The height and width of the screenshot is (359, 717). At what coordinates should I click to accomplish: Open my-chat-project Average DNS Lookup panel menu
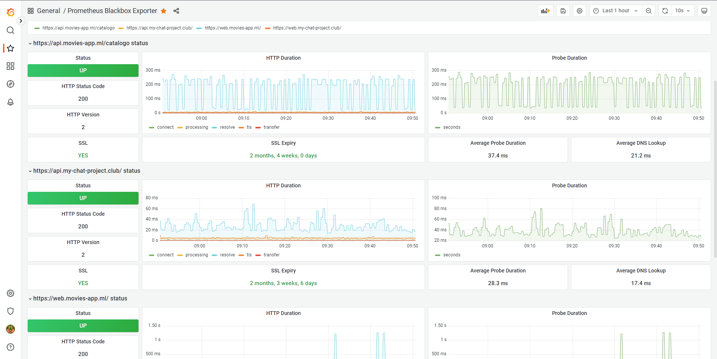pyautogui.click(x=641, y=271)
